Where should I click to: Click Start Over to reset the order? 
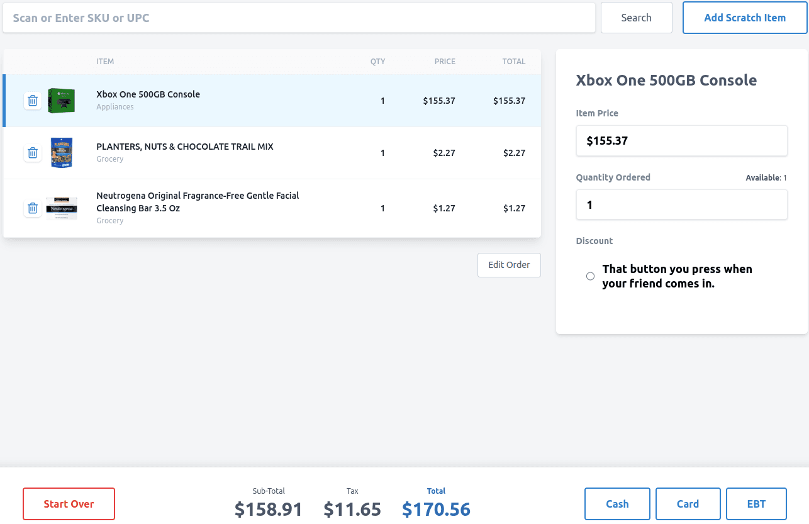tap(69, 504)
